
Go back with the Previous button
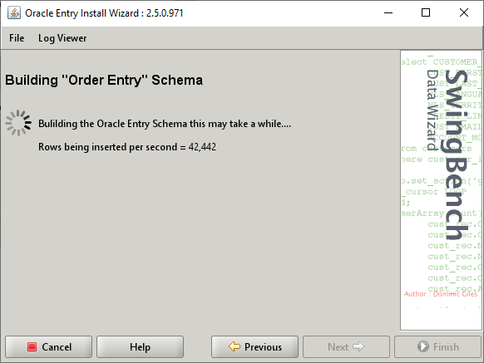[255, 347]
